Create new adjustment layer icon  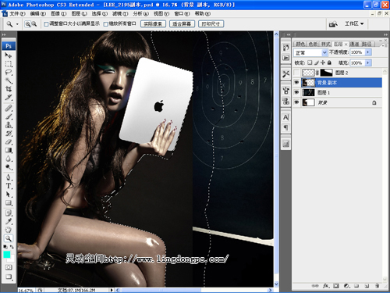[346, 286]
